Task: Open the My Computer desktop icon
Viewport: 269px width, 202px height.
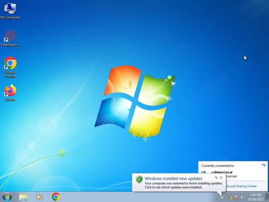Action: 10,11
